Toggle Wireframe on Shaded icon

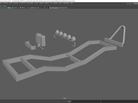point(12,8)
